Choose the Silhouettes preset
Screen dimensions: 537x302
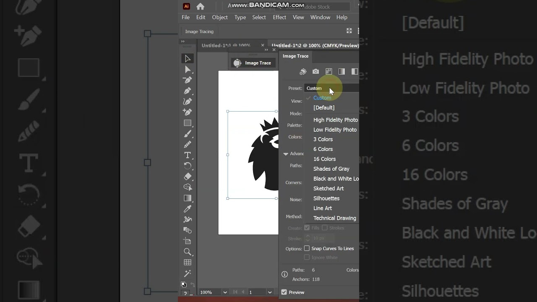coord(326,198)
